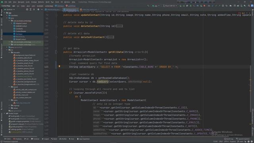
Task: Click the UTF-8 encoding in status bar
Action: point(226,141)
